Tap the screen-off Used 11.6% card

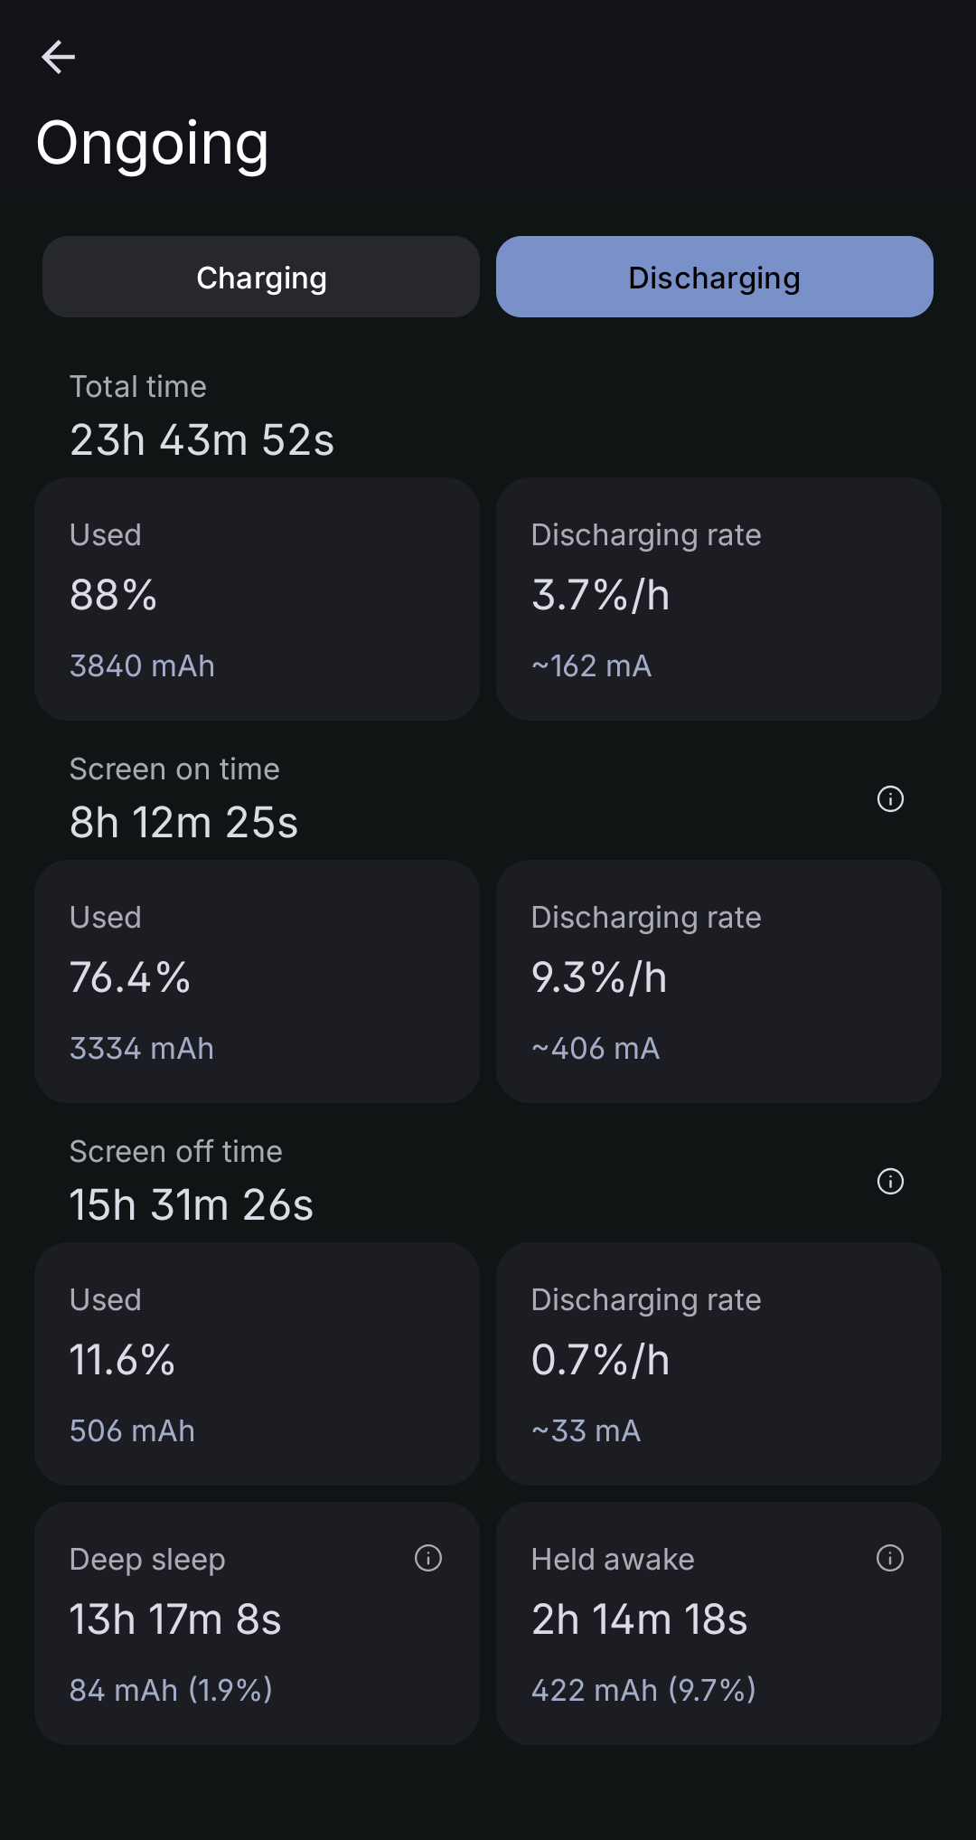tap(257, 1363)
